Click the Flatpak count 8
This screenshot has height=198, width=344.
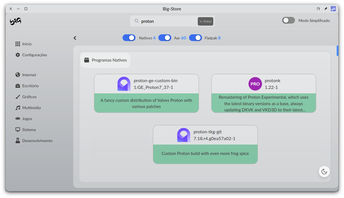point(219,38)
